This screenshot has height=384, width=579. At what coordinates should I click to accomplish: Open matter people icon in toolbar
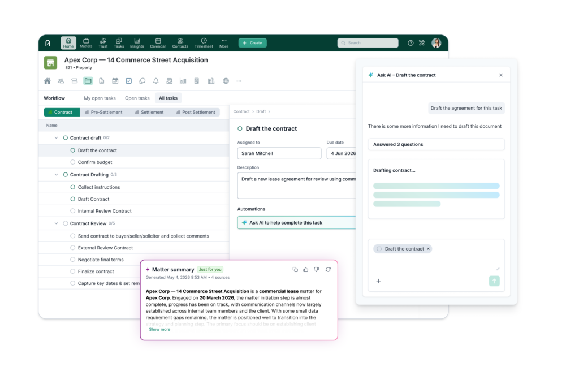[x=61, y=81]
